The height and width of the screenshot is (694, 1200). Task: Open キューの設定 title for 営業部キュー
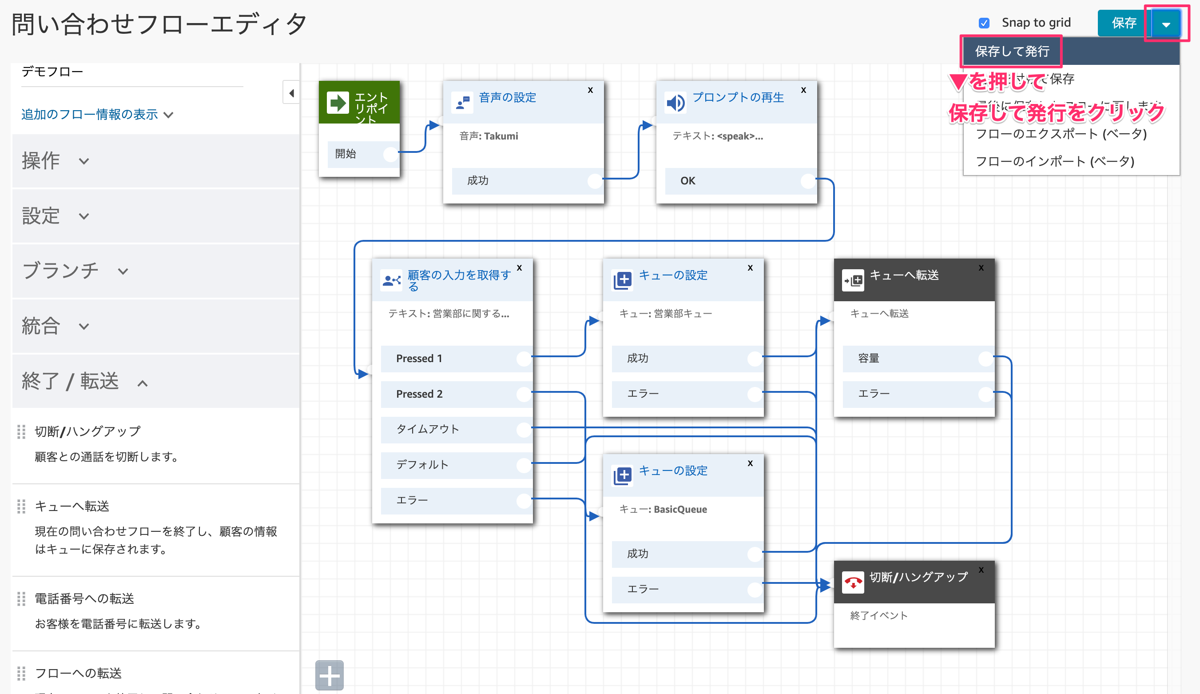coord(673,275)
